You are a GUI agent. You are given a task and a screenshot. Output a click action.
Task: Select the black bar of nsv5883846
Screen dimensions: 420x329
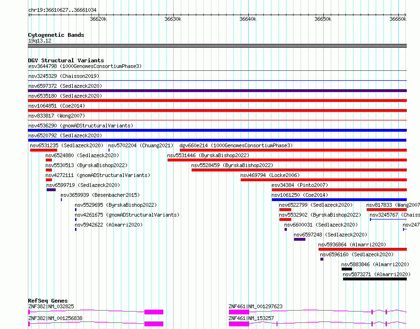(x=346, y=269)
